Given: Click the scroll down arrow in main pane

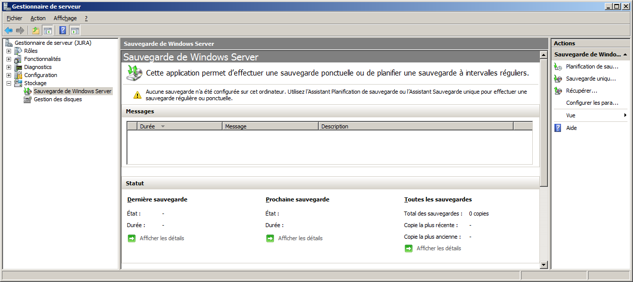Looking at the screenshot, I should [x=543, y=264].
